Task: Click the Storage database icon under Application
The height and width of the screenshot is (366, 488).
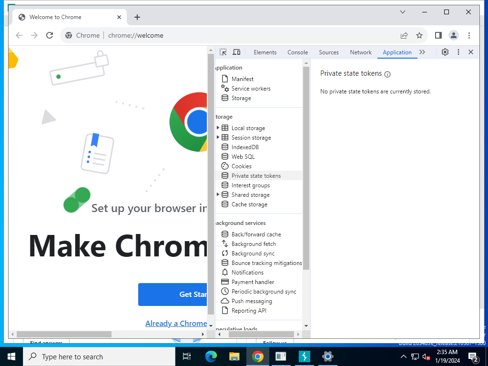Action: [225, 98]
